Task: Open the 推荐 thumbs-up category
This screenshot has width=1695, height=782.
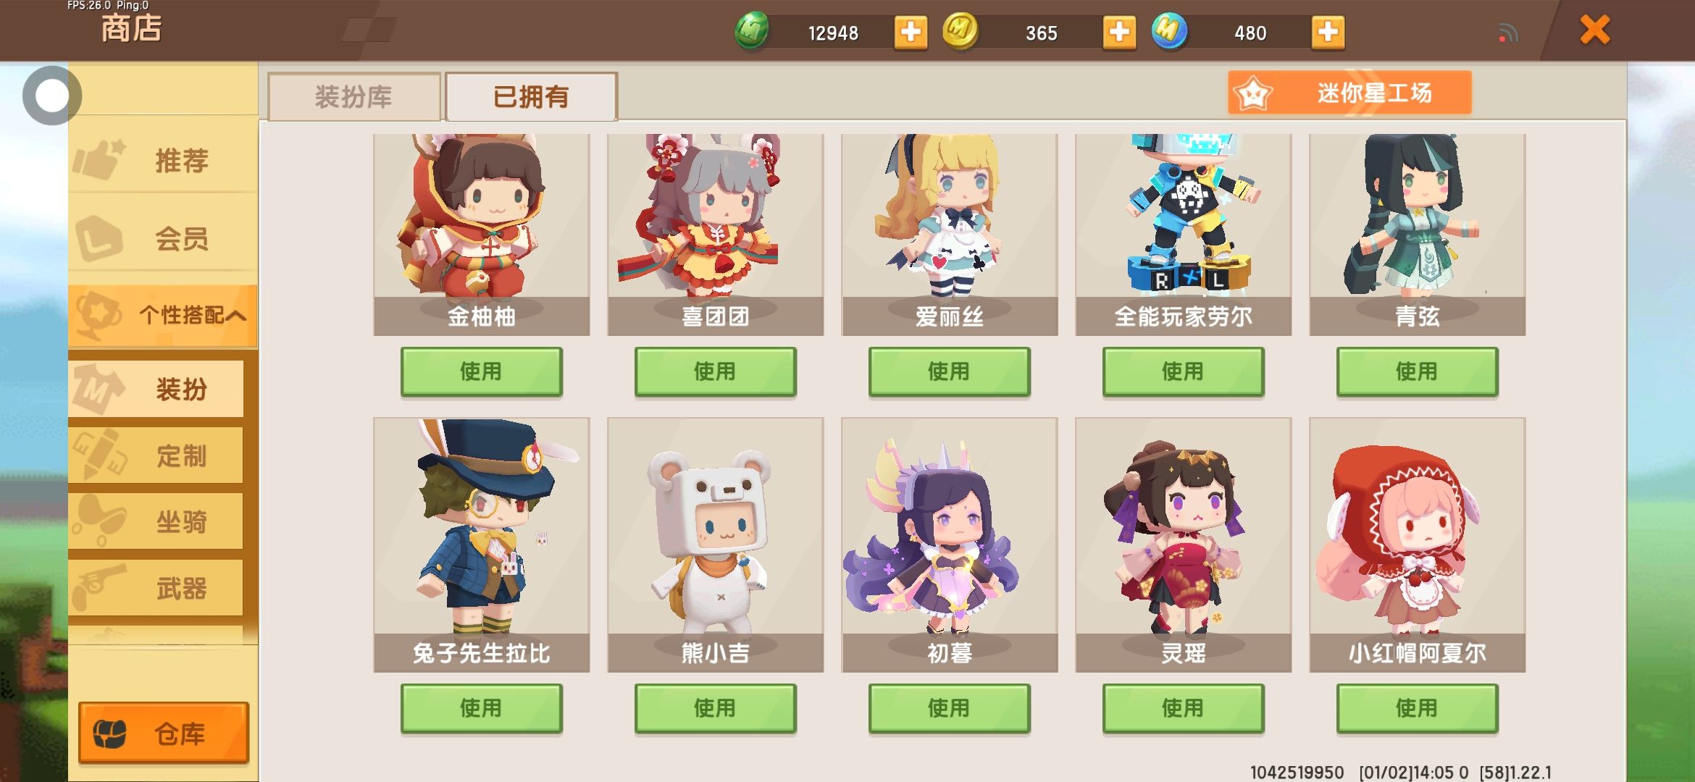Action: 163,160
